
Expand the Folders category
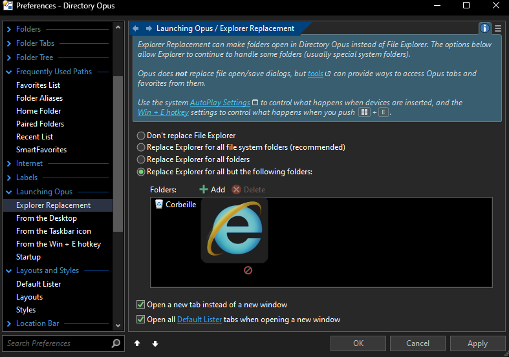pos(9,29)
